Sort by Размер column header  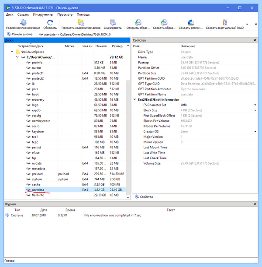pos(117,46)
